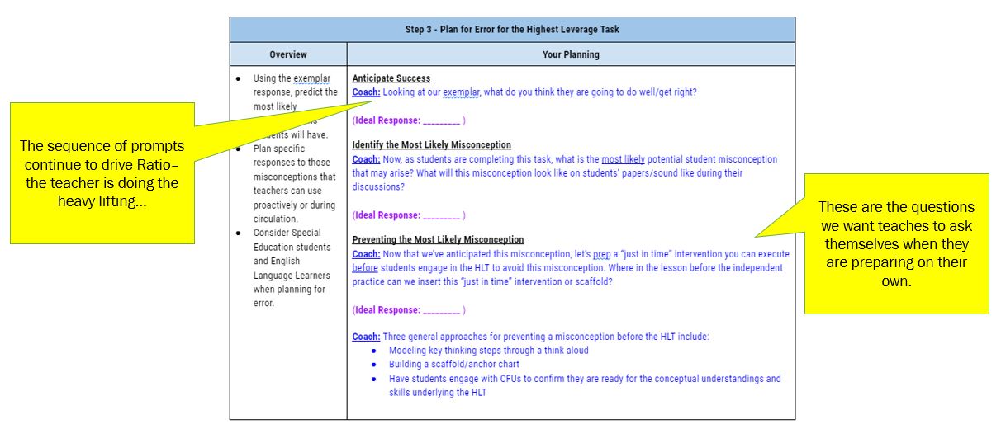The image size is (1001, 448).
Task: Click the first '(Ideal Response: ________ )' under Anticipate Success
Action: 409,120
